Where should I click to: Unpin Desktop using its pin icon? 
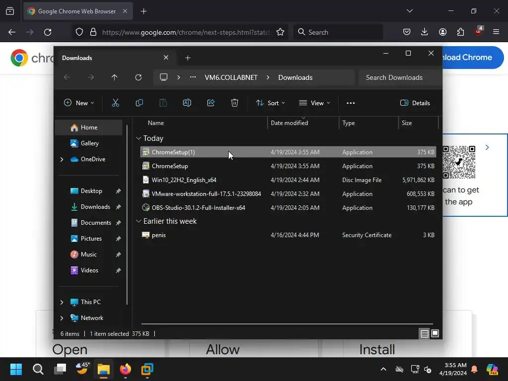118,191
